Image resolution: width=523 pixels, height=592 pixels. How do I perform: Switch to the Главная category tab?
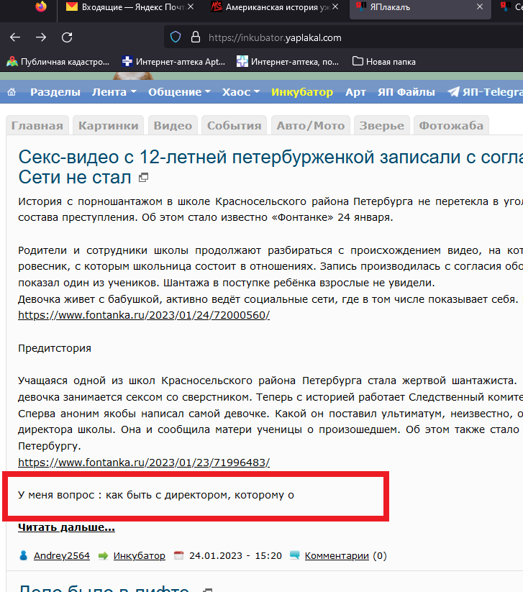37,125
